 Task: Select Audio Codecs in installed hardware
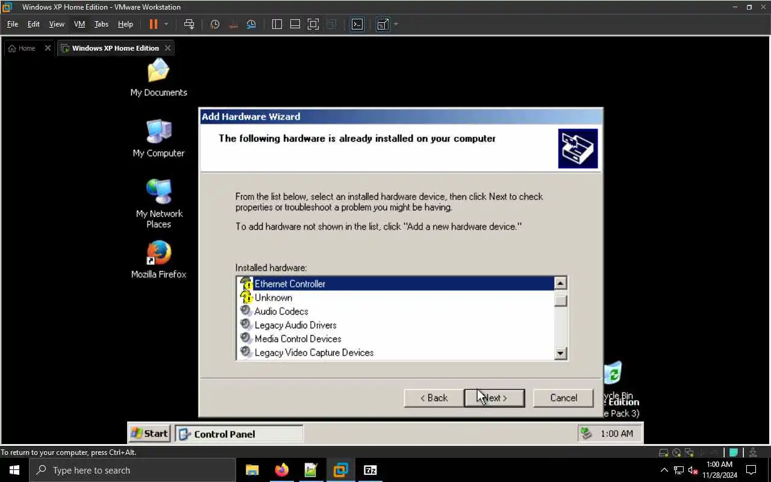coord(395,311)
